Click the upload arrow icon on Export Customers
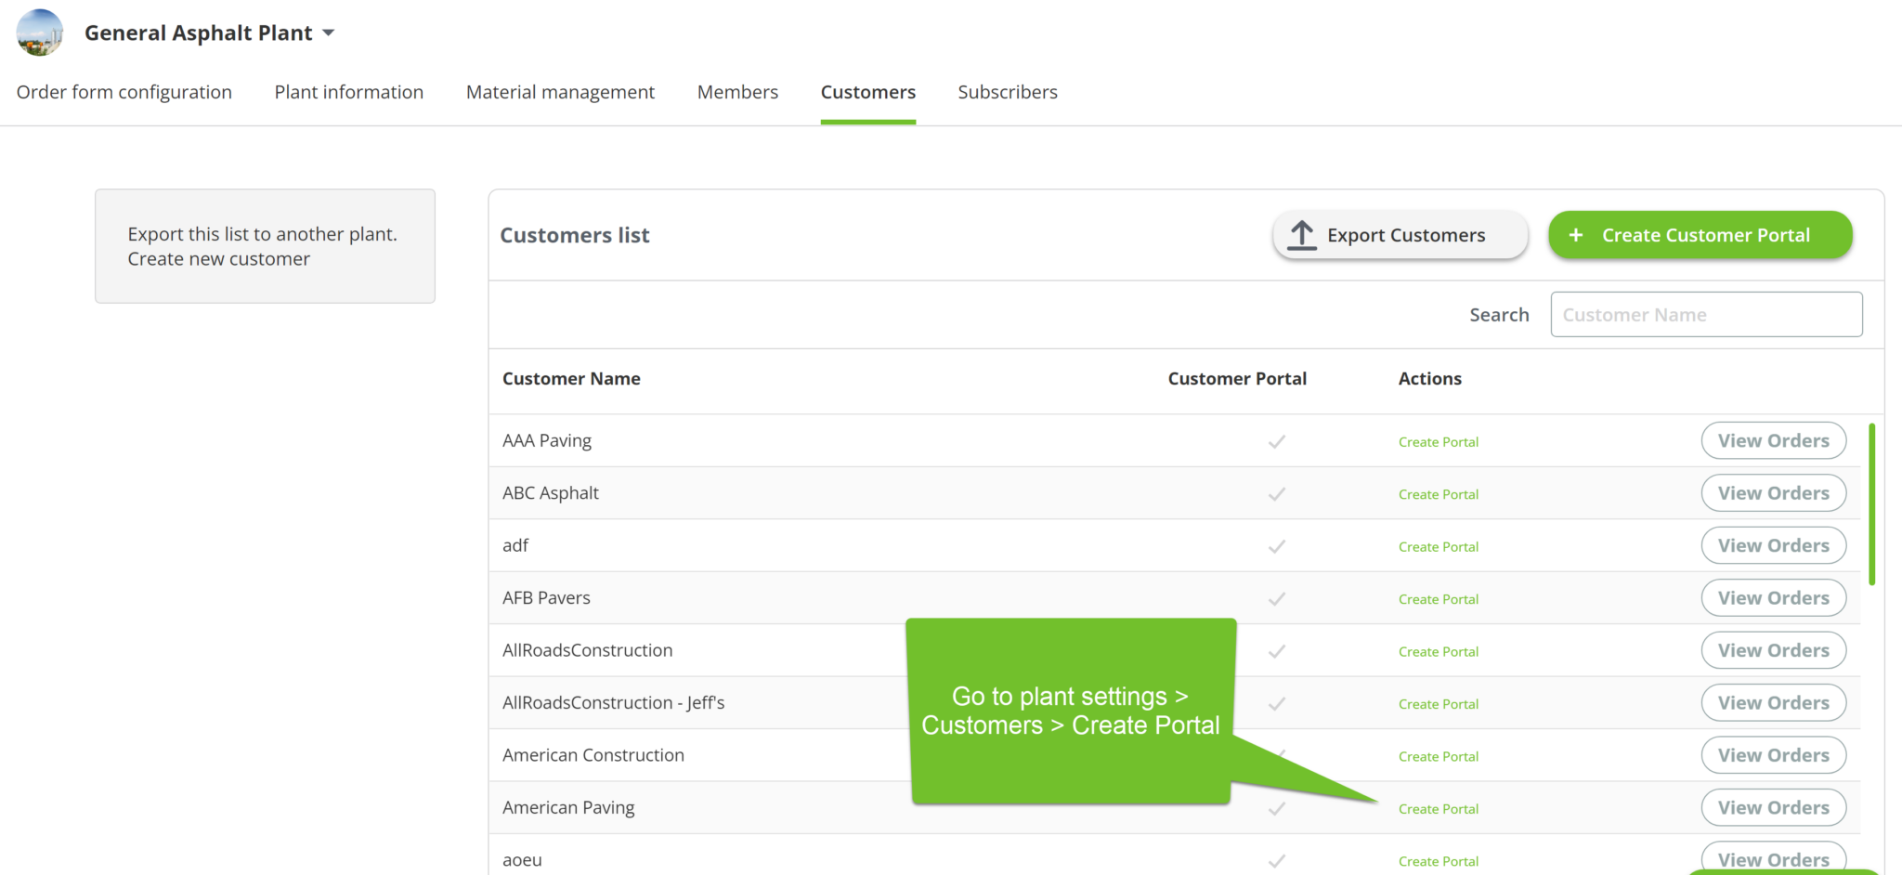 [x=1300, y=235]
